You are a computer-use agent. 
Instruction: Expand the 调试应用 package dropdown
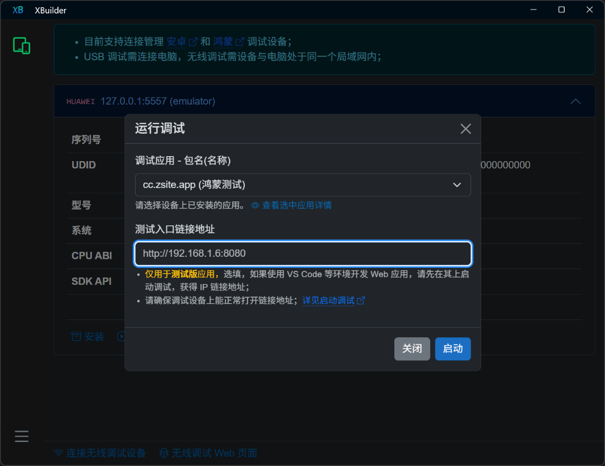303,185
